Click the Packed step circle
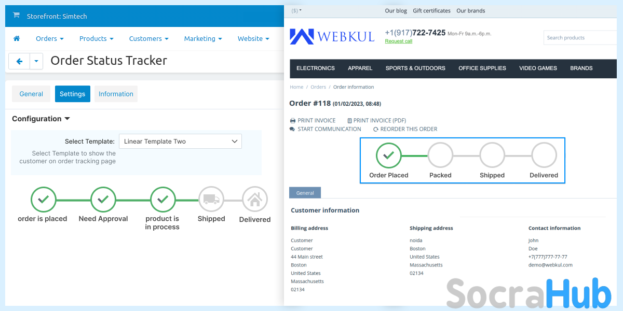This screenshot has width=623, height=311. click(440, 155)
